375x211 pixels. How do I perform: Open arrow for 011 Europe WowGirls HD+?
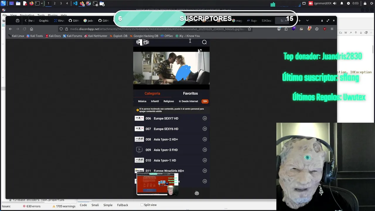point(205,171)
